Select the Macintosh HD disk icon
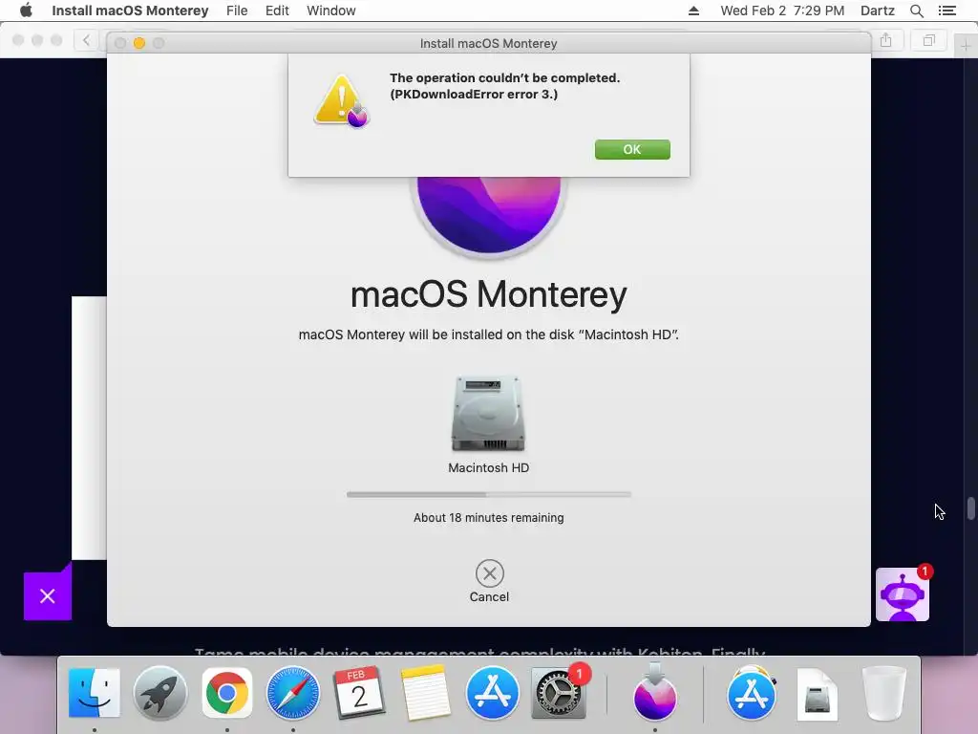This screenshot has height=734, width=978. coord(488,413)
